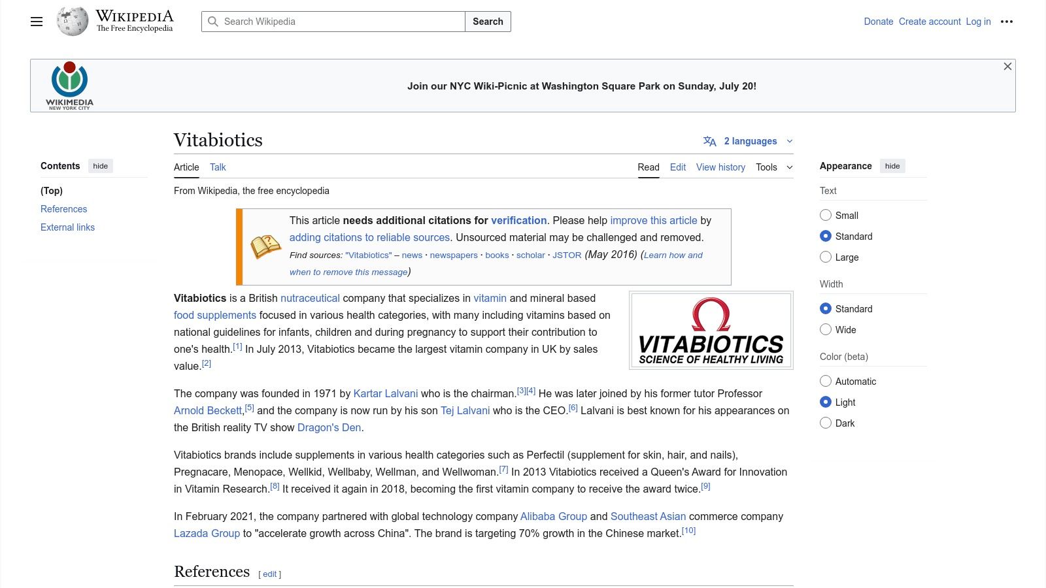
Task: Click the Log in link
Action: (979, 22)
